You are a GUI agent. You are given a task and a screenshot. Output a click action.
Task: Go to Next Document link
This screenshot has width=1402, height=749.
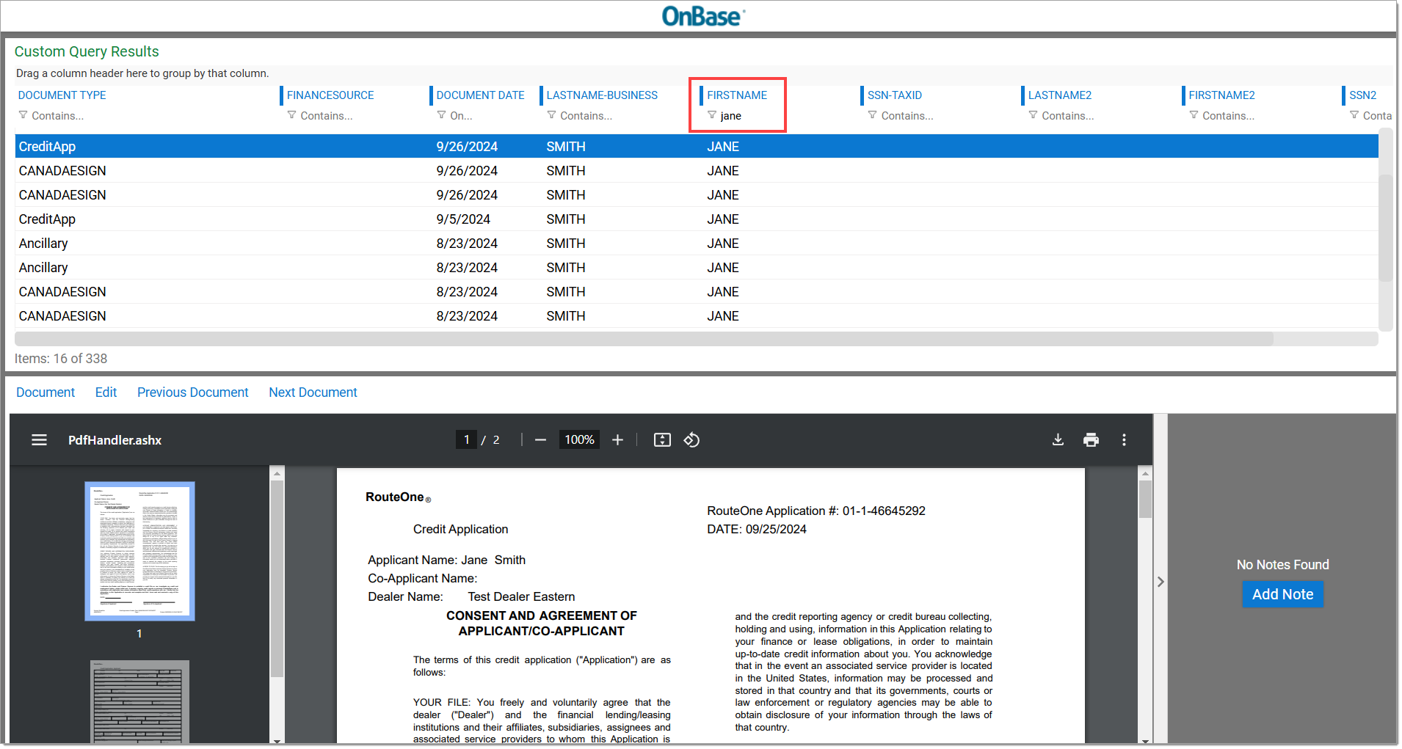313,392
